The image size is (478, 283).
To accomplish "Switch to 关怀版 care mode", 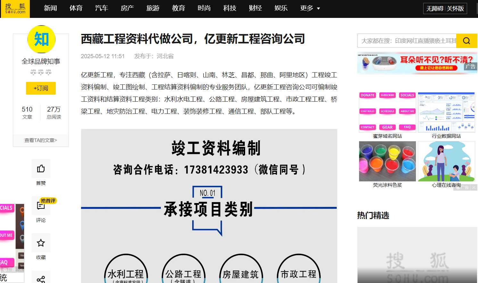I will coord(455,9).
